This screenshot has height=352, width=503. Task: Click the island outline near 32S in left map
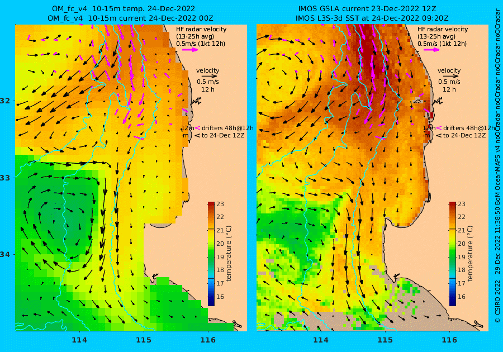point(196,102)
